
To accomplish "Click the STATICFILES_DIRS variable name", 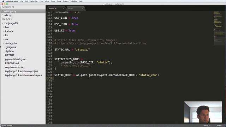I will [67, 59].
